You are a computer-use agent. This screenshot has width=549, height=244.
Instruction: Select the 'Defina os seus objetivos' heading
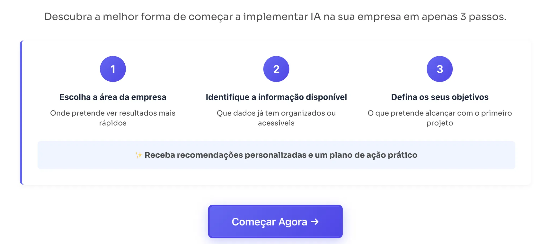[x=440, y=97]
